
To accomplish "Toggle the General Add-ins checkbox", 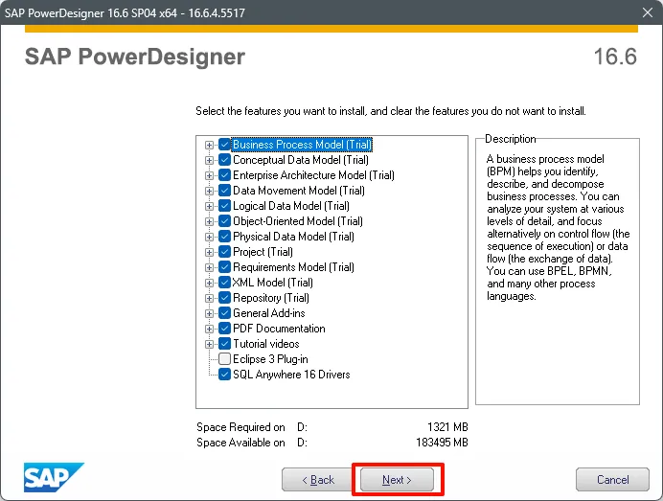I will click(224, 313).
